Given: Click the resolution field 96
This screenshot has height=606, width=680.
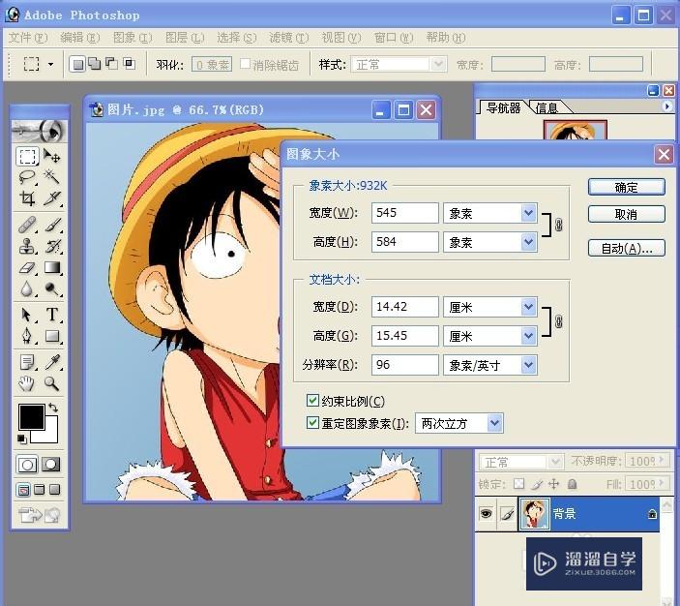Looking at the screenshot, I should click(x=405, y=365).
